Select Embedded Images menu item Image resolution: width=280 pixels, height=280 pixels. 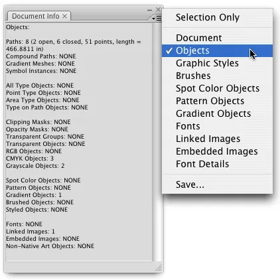pos(217,151)
